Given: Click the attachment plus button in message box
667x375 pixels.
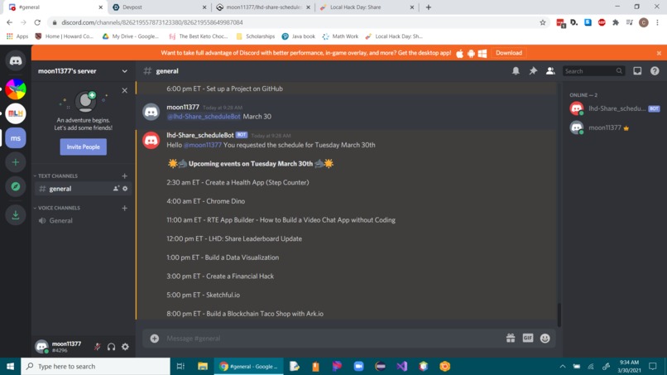Looking at the screenshot, I should coord(155,339).
